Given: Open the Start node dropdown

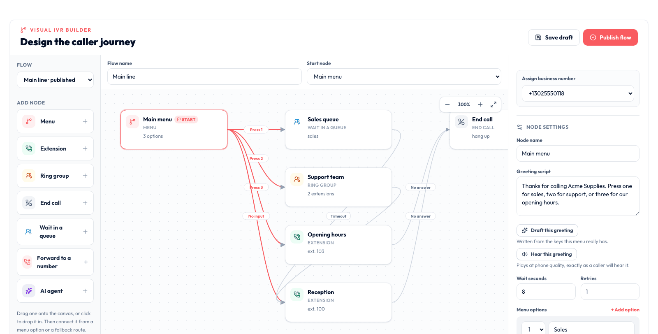Looking at the screenshot, I should [404, 77].
